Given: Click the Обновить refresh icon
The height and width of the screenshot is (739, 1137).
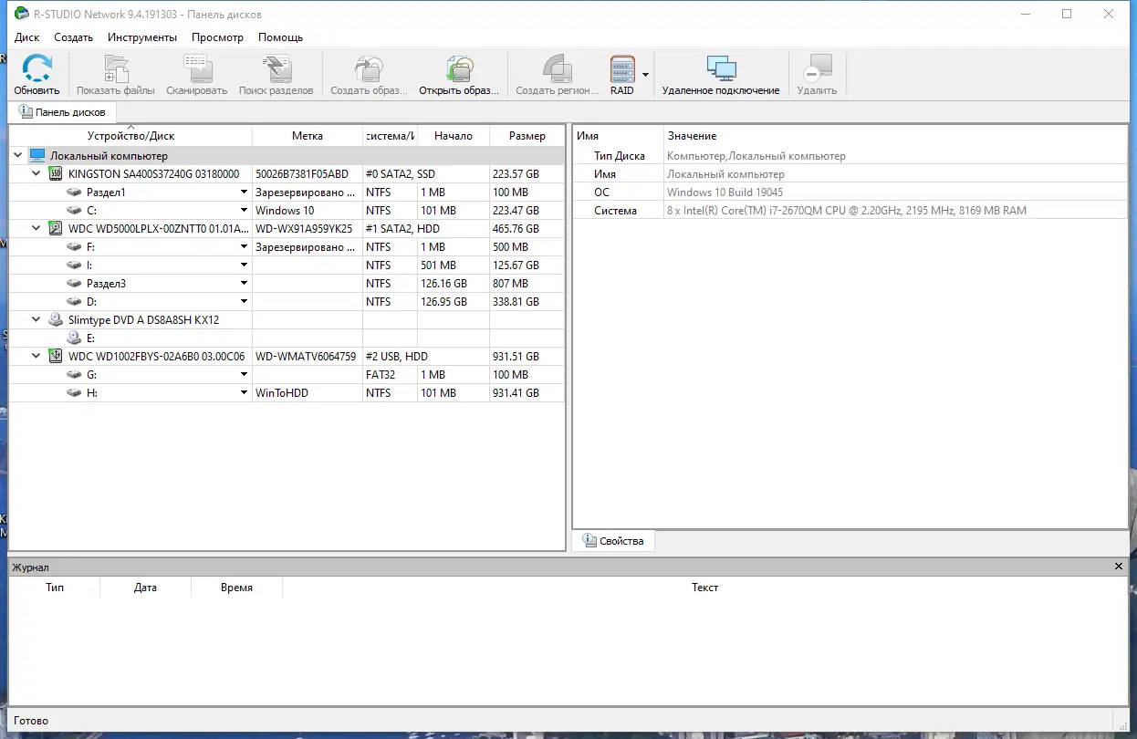Looking at the screenshot, I should (37, 68).
